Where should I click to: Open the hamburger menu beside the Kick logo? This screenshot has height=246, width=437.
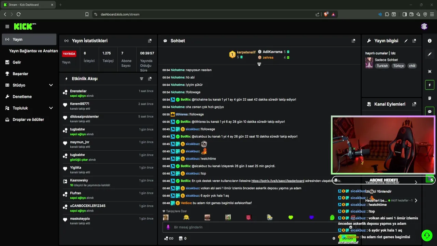[7, 27]
